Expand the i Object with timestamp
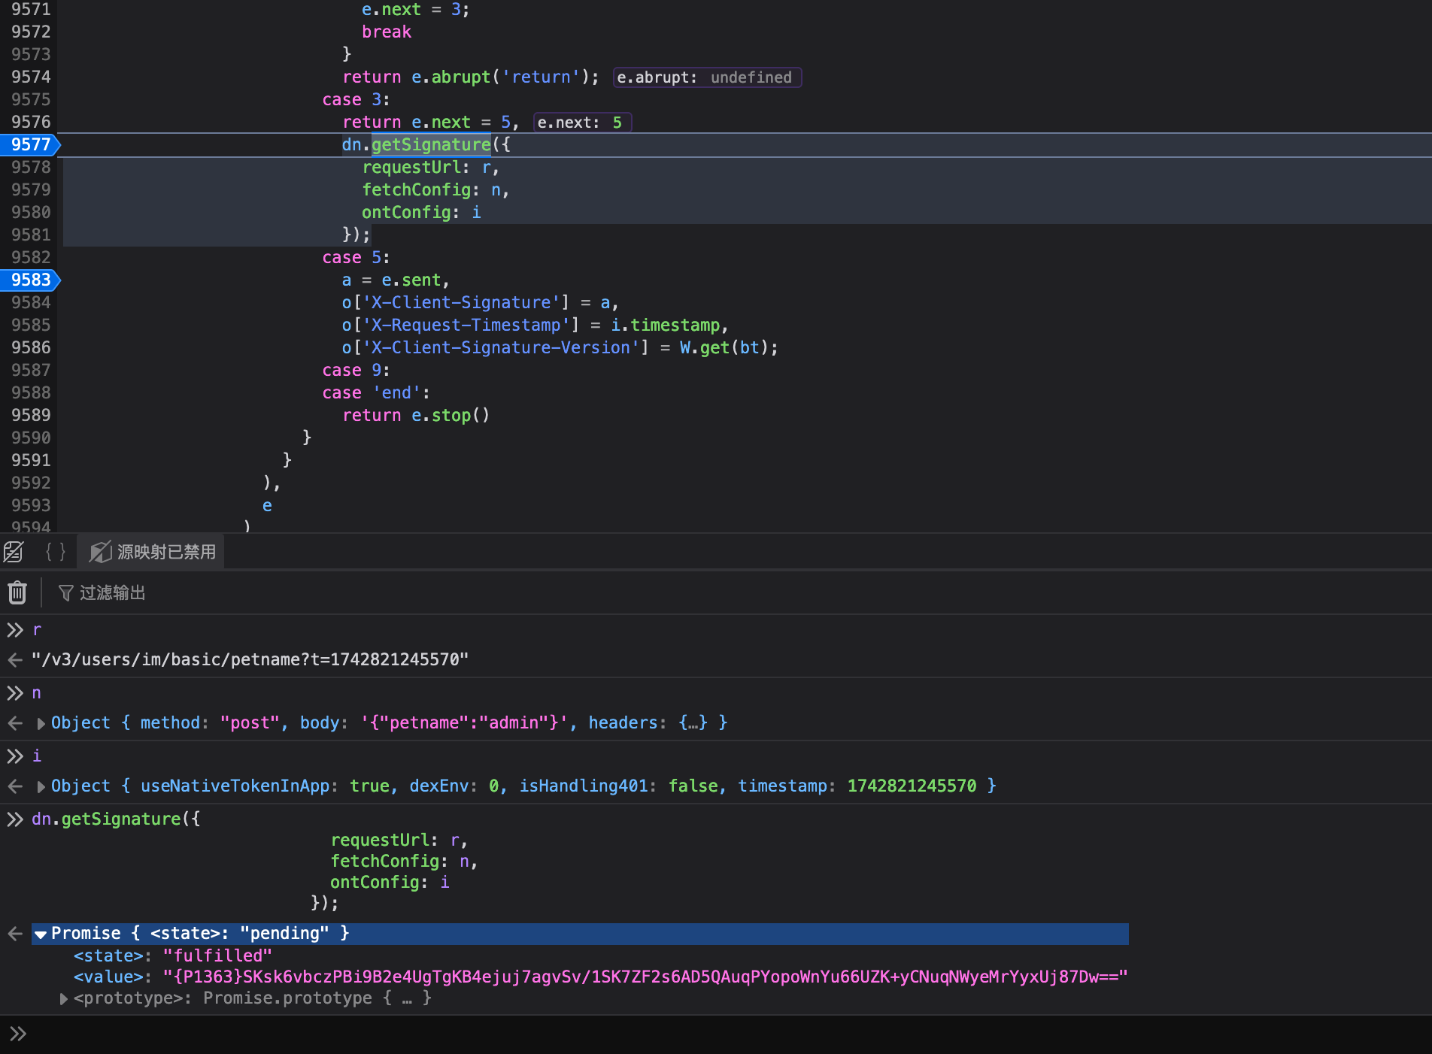 pyautogui.click(x=41, y=786)
